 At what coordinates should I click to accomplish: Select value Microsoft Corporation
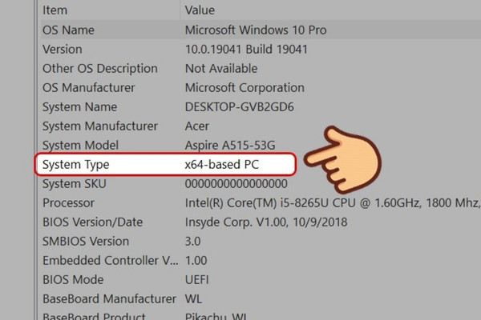[245, 88]
